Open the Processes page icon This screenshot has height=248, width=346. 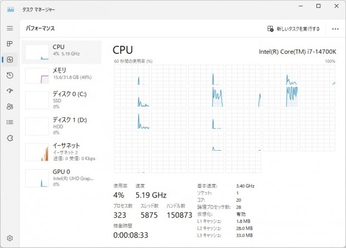[x=9, y=43]
